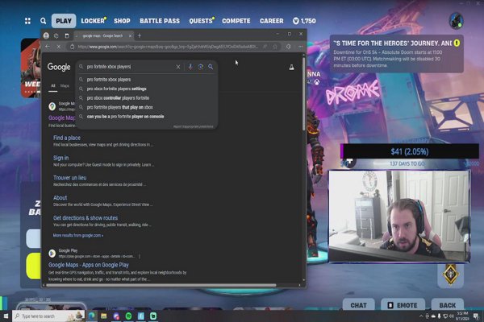Open the browser extensions icon
Screen dimensions: 484x322
point(288,47)
